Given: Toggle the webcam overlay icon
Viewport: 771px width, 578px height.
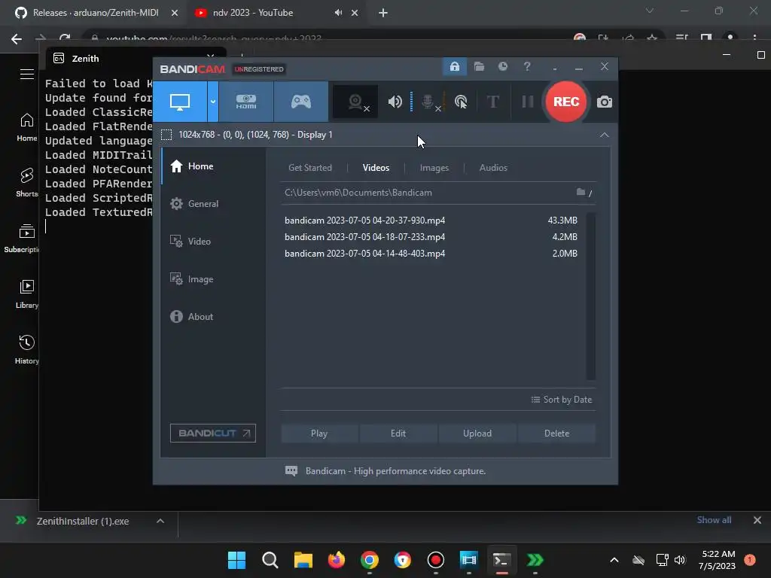Looking at the screenshot, I should 355,102.
